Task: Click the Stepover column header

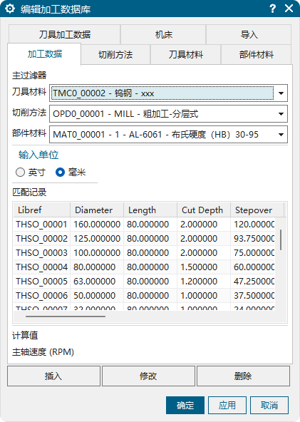Action: tap(257, 210)
